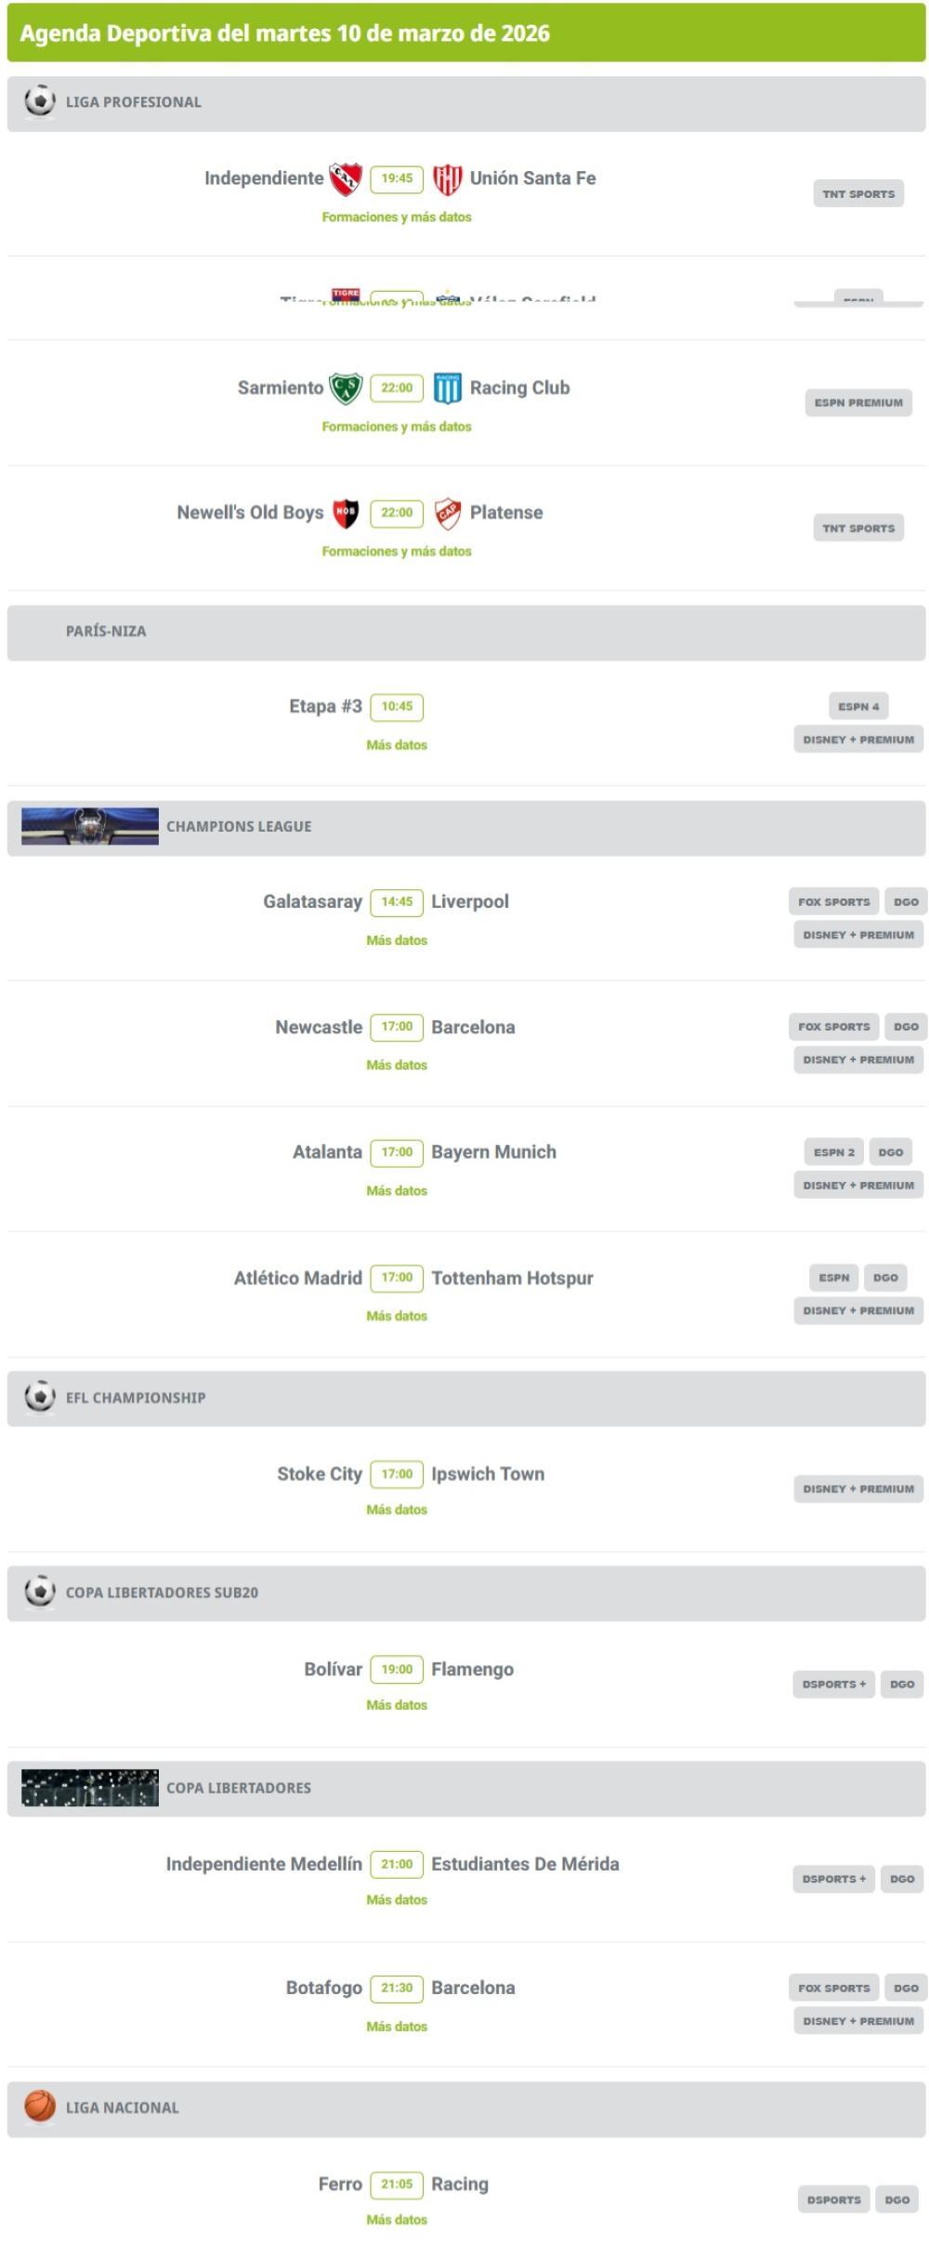929x2259 pixels.
Task: Select TNT Sports badge for Independiente match
Action: click(857, 193)
